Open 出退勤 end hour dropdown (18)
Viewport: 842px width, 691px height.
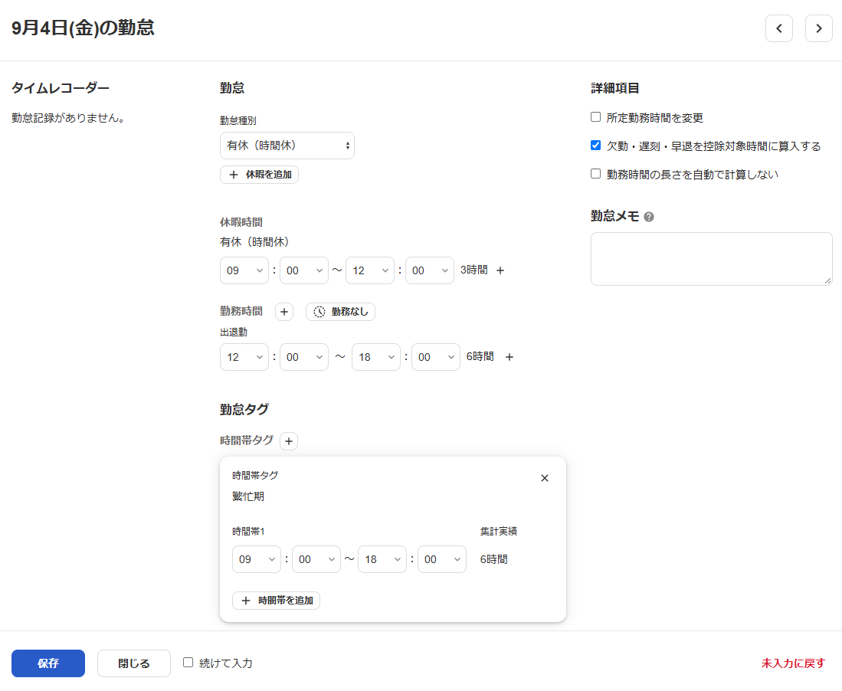point(376,357)
